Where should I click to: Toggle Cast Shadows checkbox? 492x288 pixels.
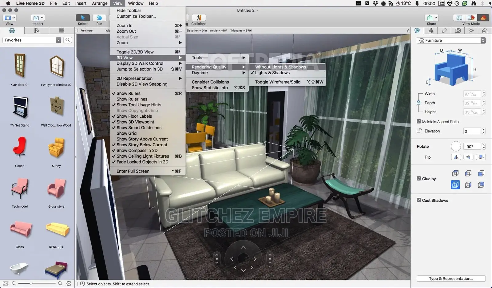coord(419,200)
